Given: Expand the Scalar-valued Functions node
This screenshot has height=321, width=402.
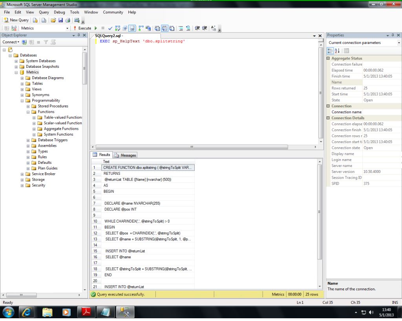Looking at the screenshot, I should [34, 123].
